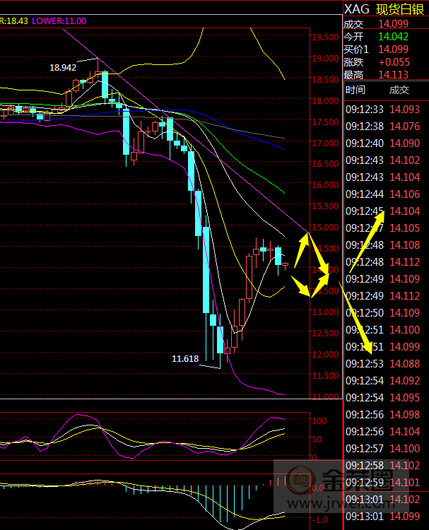
Task: Click the 时间 column header
Action: 355,90
